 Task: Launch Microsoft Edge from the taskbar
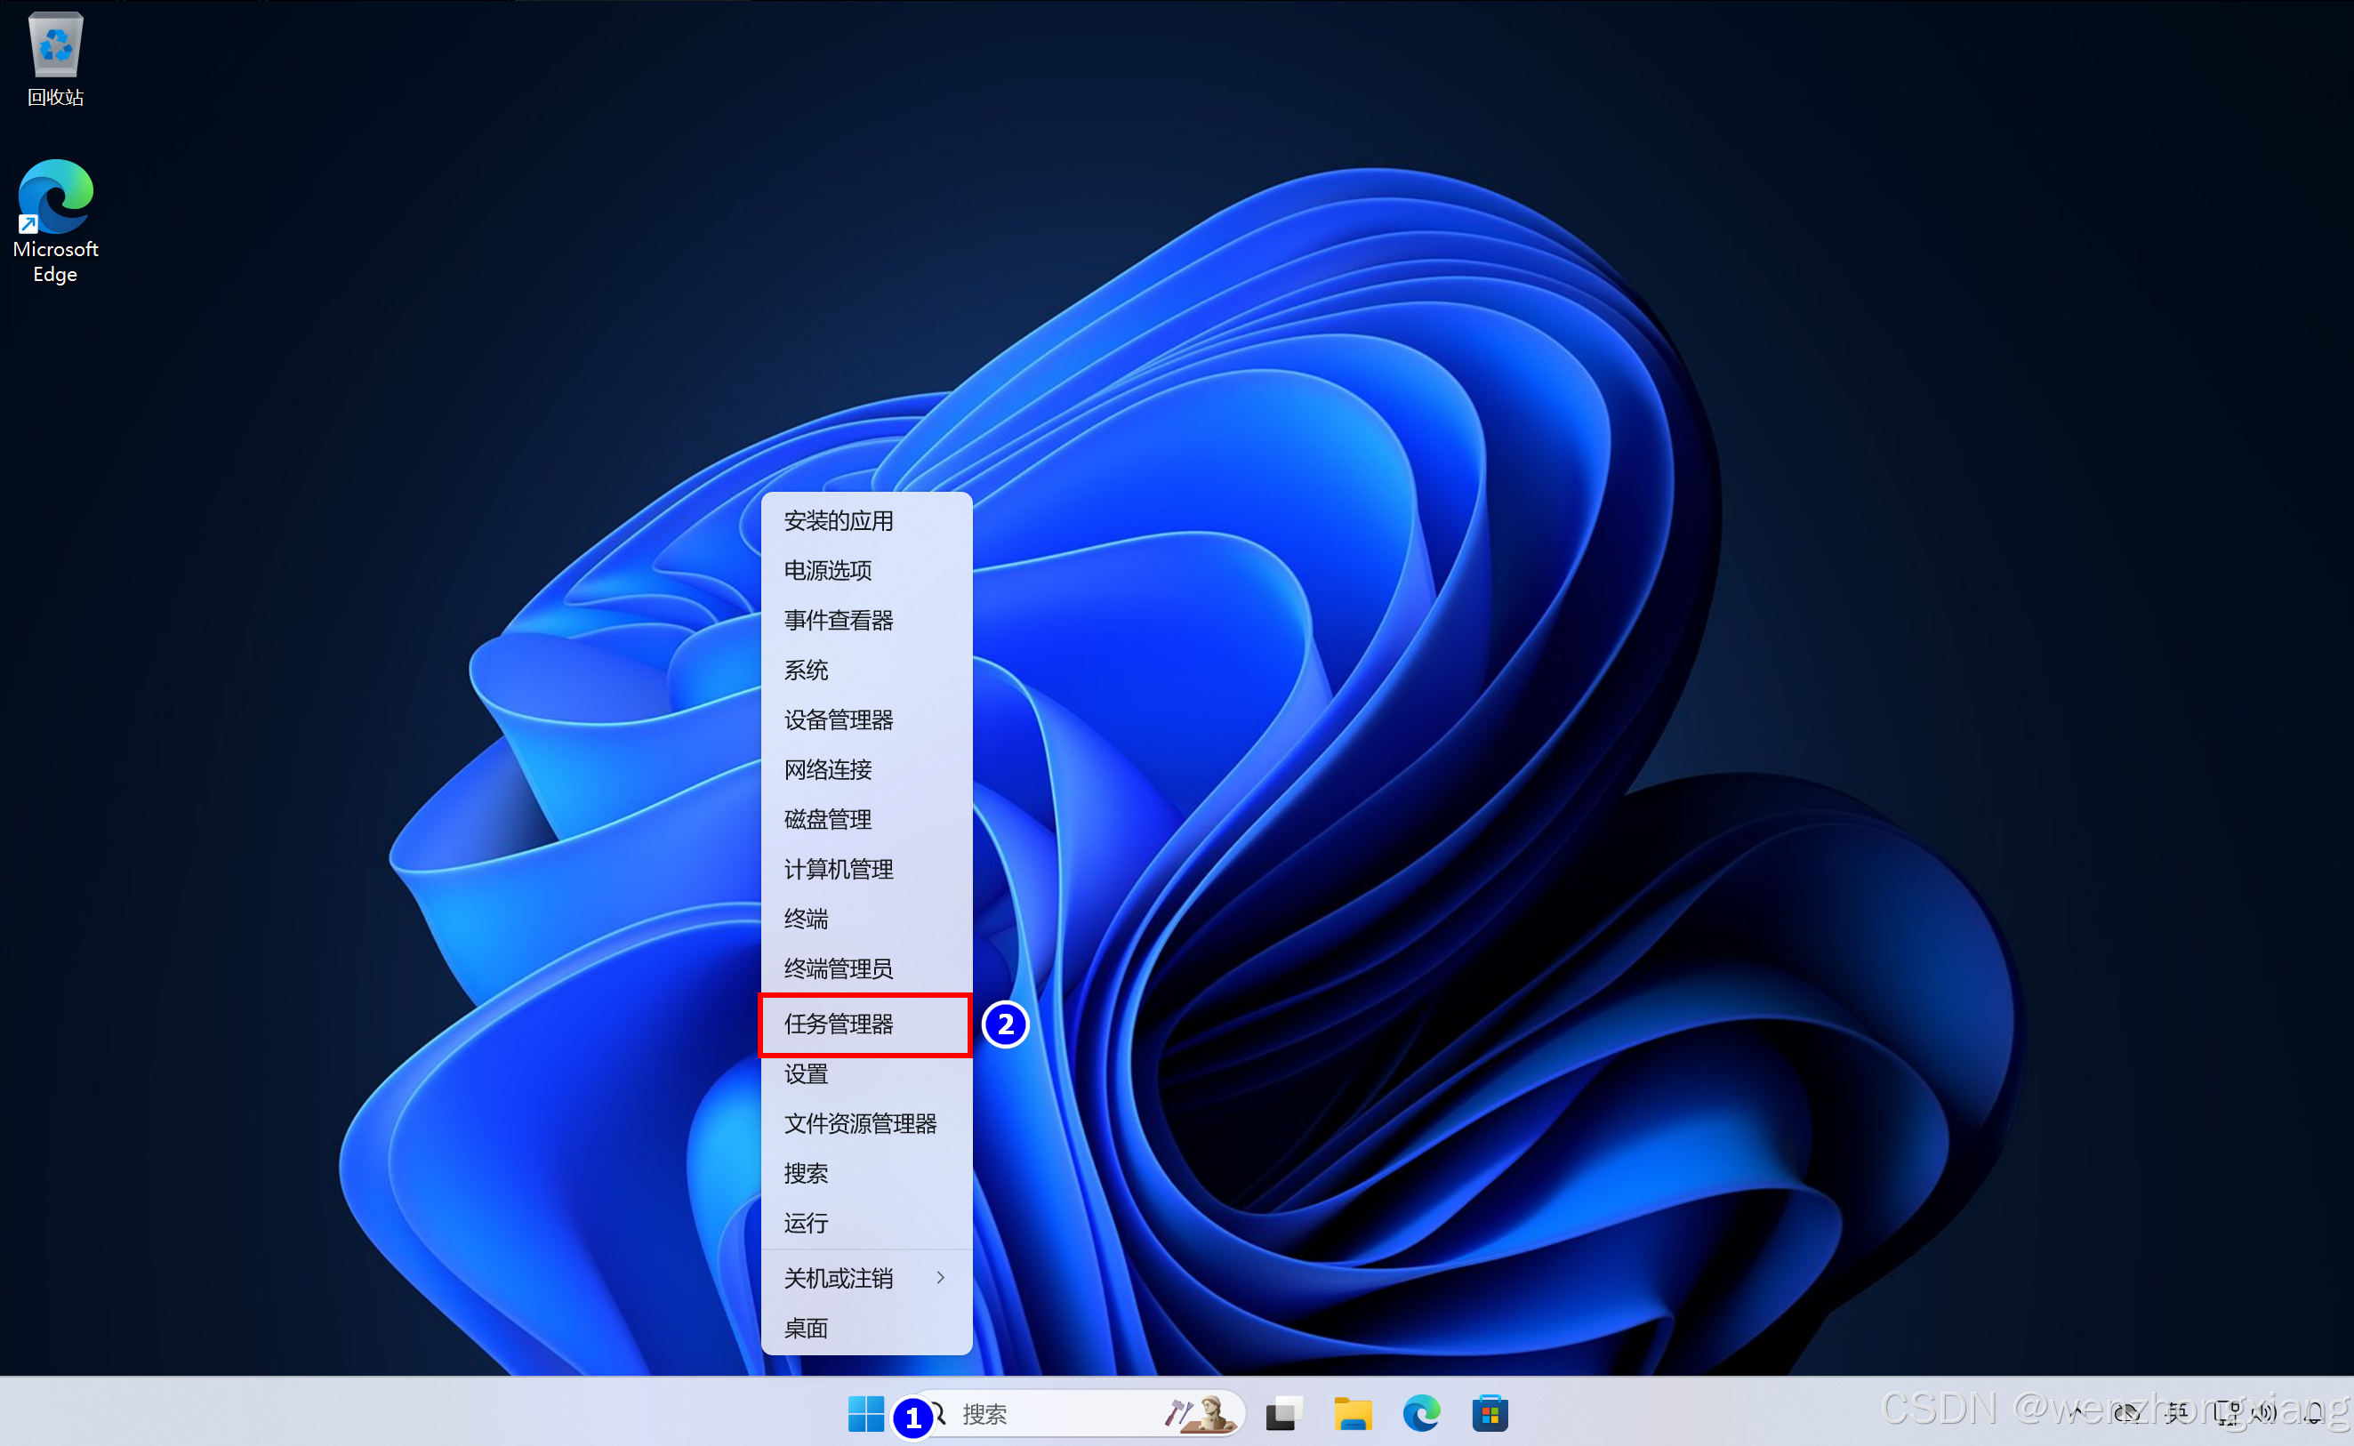1422,1413
